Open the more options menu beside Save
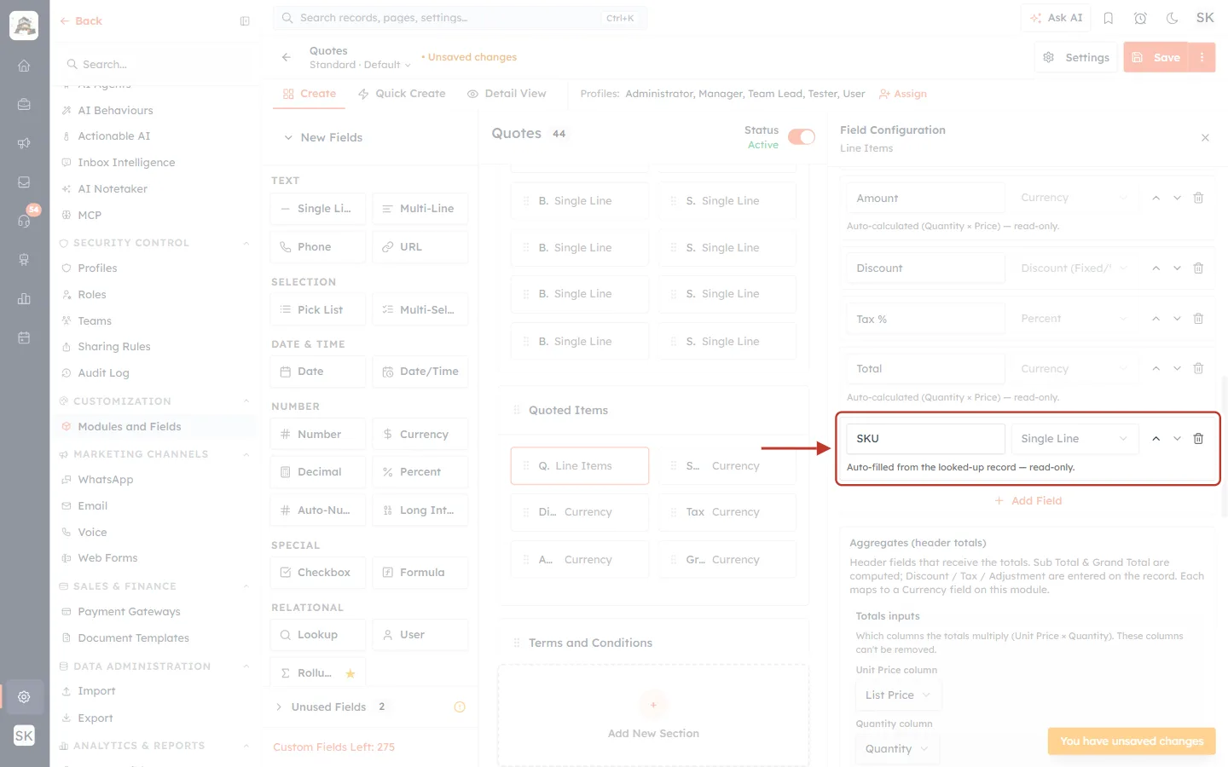Image resolution: width=1228 pixels, height=767 pixels. click(x=1202, y=57)
